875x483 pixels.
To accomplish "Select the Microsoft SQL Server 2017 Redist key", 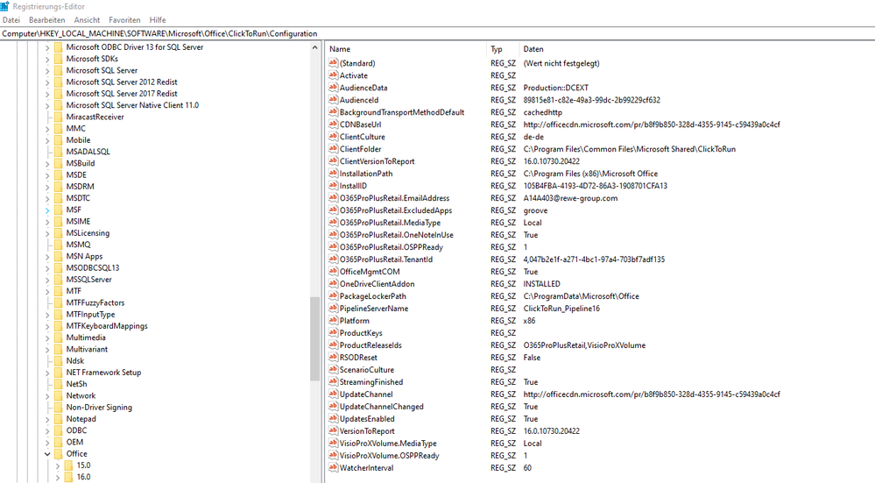I will pyautogui.click(x=122, y=94).
